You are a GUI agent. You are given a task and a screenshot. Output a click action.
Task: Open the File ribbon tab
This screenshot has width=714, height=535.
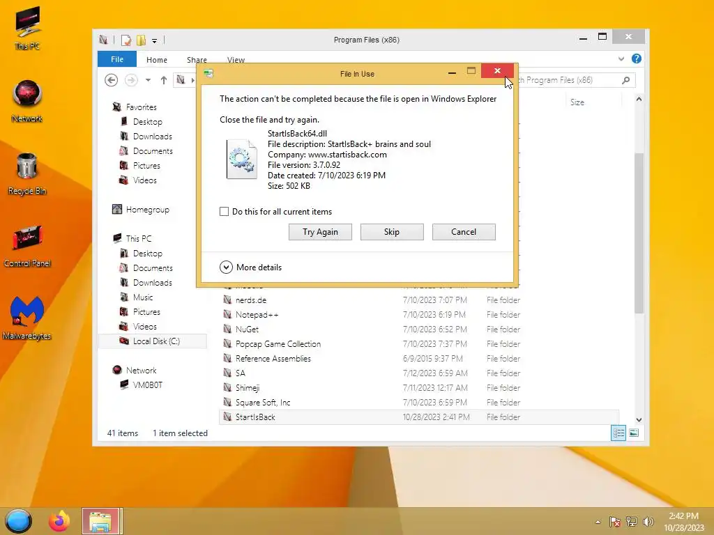pyautogui.click(x=117, y=59)
